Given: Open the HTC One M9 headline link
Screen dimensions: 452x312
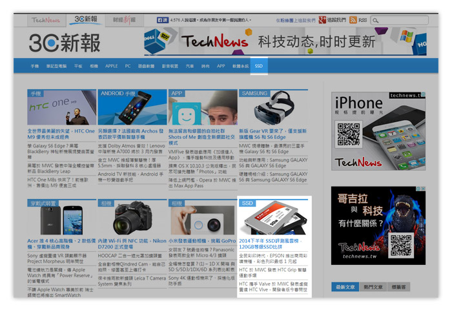Looking at the screenshot, I should (61, 134).
